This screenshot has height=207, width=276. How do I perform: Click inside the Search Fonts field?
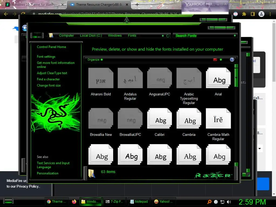coord(205,36)
